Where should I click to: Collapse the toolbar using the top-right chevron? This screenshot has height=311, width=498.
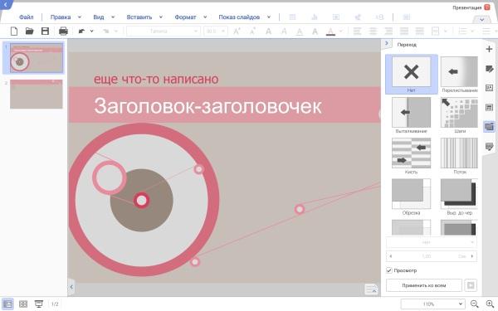tap(481, 19)
